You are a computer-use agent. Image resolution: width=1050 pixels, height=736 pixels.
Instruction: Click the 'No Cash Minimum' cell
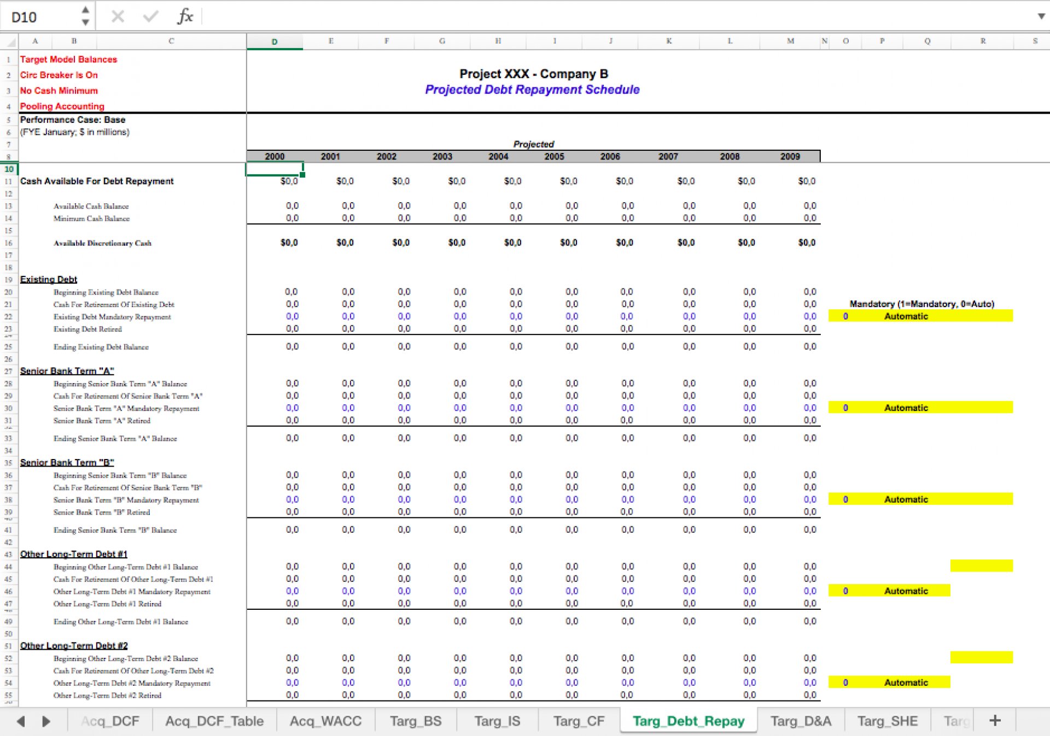click(x=59, y=91)
